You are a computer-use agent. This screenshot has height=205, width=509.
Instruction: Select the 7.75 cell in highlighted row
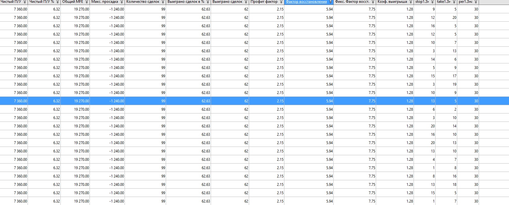[x=355, y=101]
